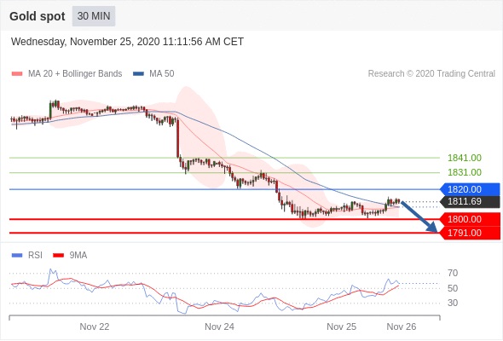Click the 1800.00 red support tag
The width and height of the screenshot is (503, 341).
tap(470, 219)
